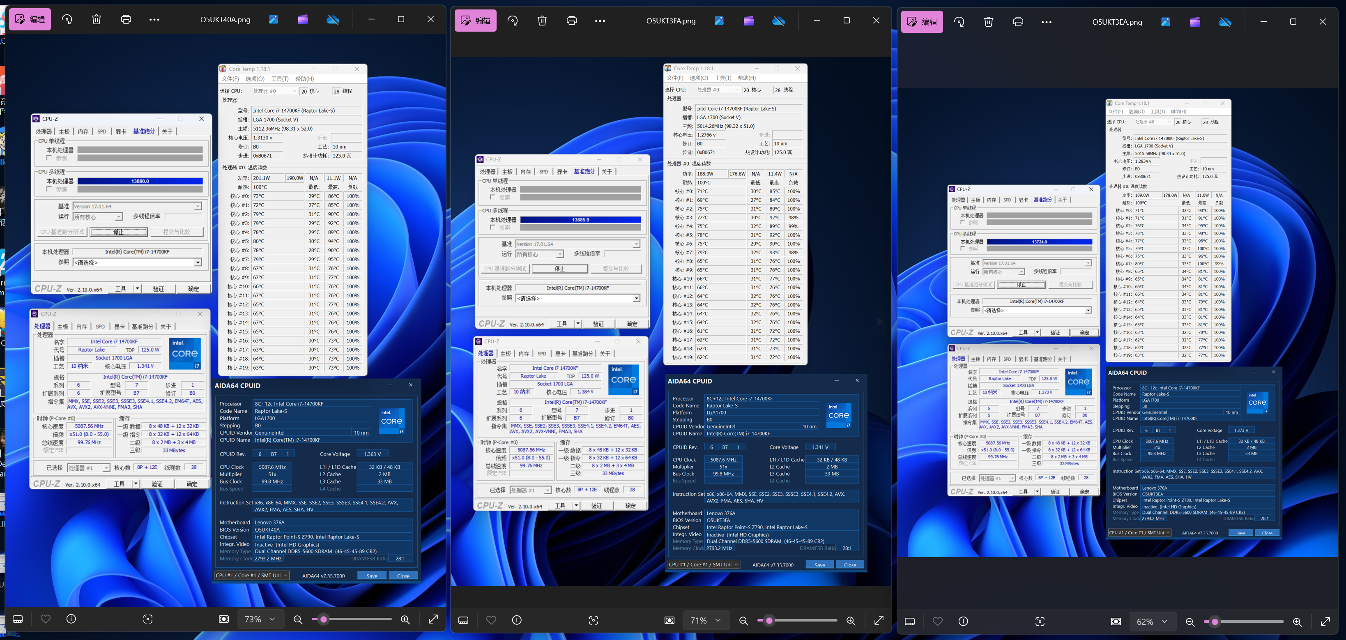Click the zoom slider in O5UKT40A.png window
The height and width of the screenshot is (640, 1346).
pyautogui.click(x=352, y=619)
